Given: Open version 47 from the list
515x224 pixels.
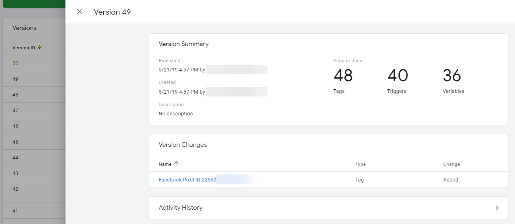Looking at the screenshot, I should [15, 110].
